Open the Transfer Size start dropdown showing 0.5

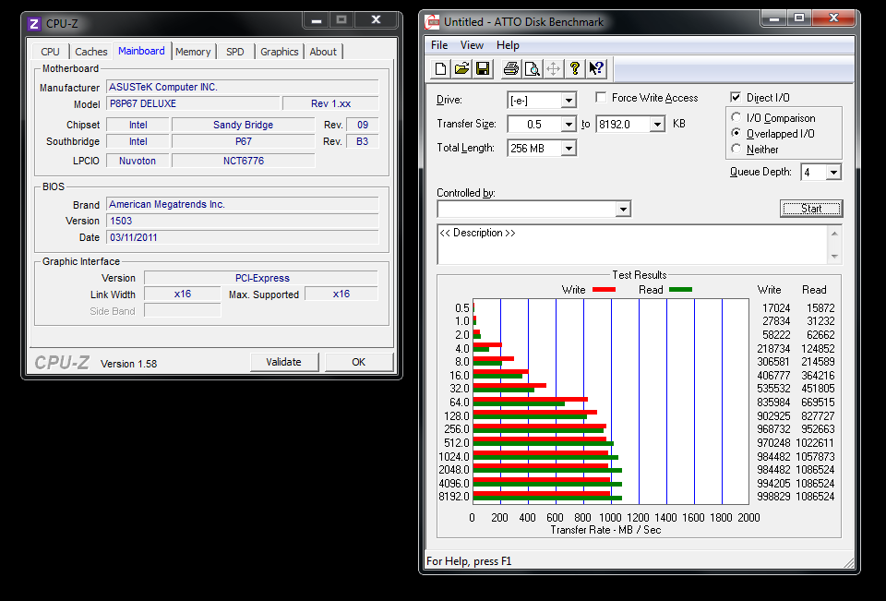click(x=569, y=125)
